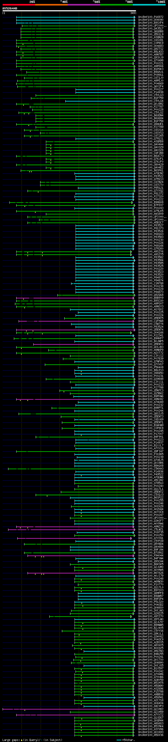The image size is (168, 742).
Task: Select hit label UniRef100_P27787
Action: [x=151, y=107]
